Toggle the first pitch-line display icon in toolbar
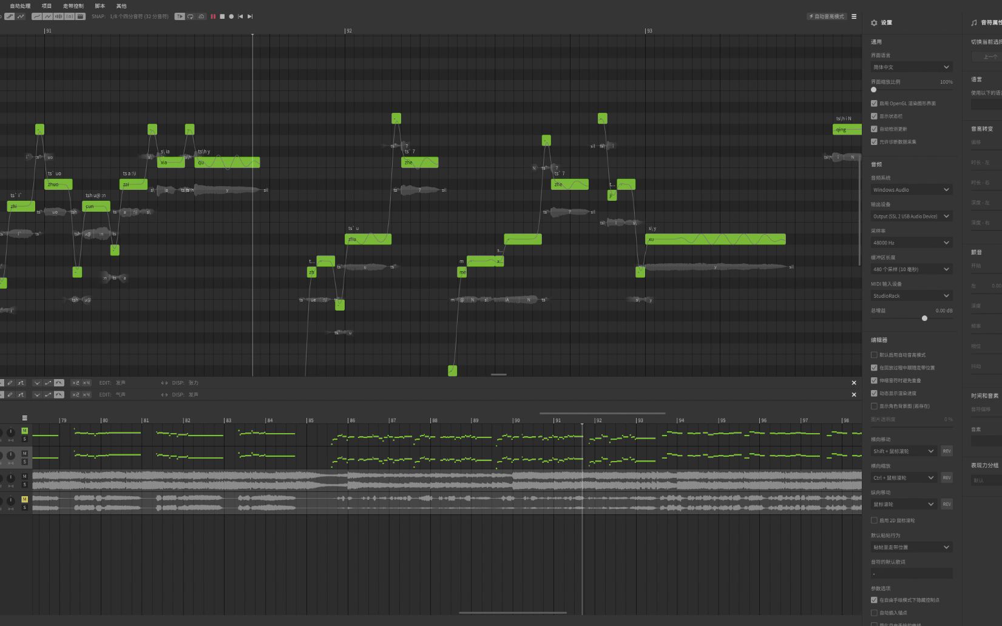1002x626 pixels. 37,16
